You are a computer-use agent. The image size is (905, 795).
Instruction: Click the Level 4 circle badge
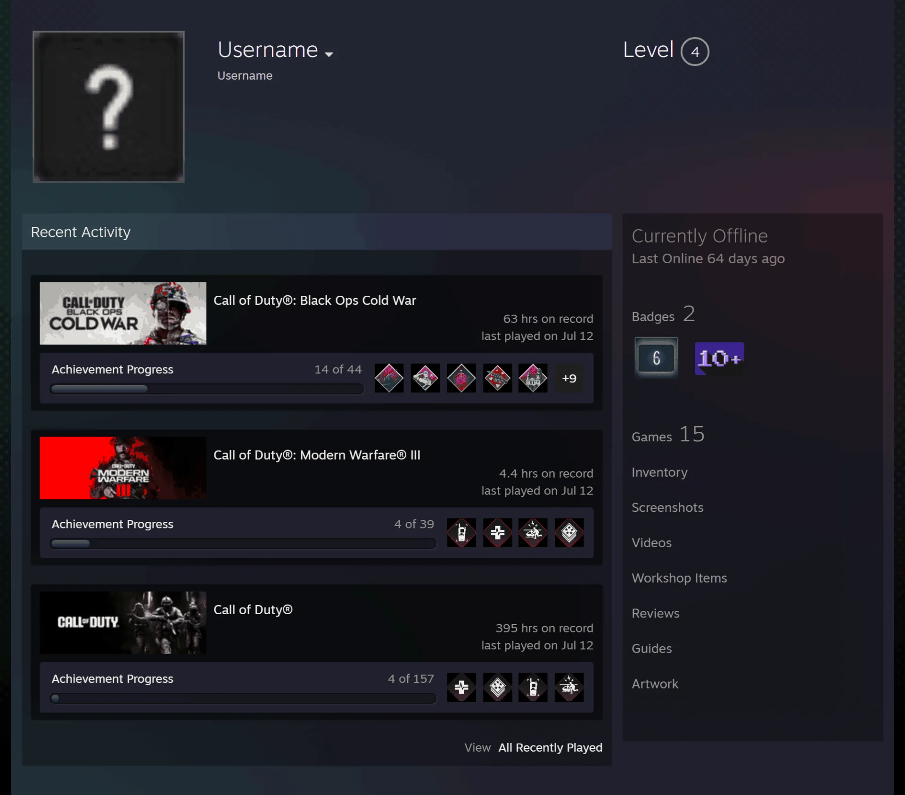695,51
